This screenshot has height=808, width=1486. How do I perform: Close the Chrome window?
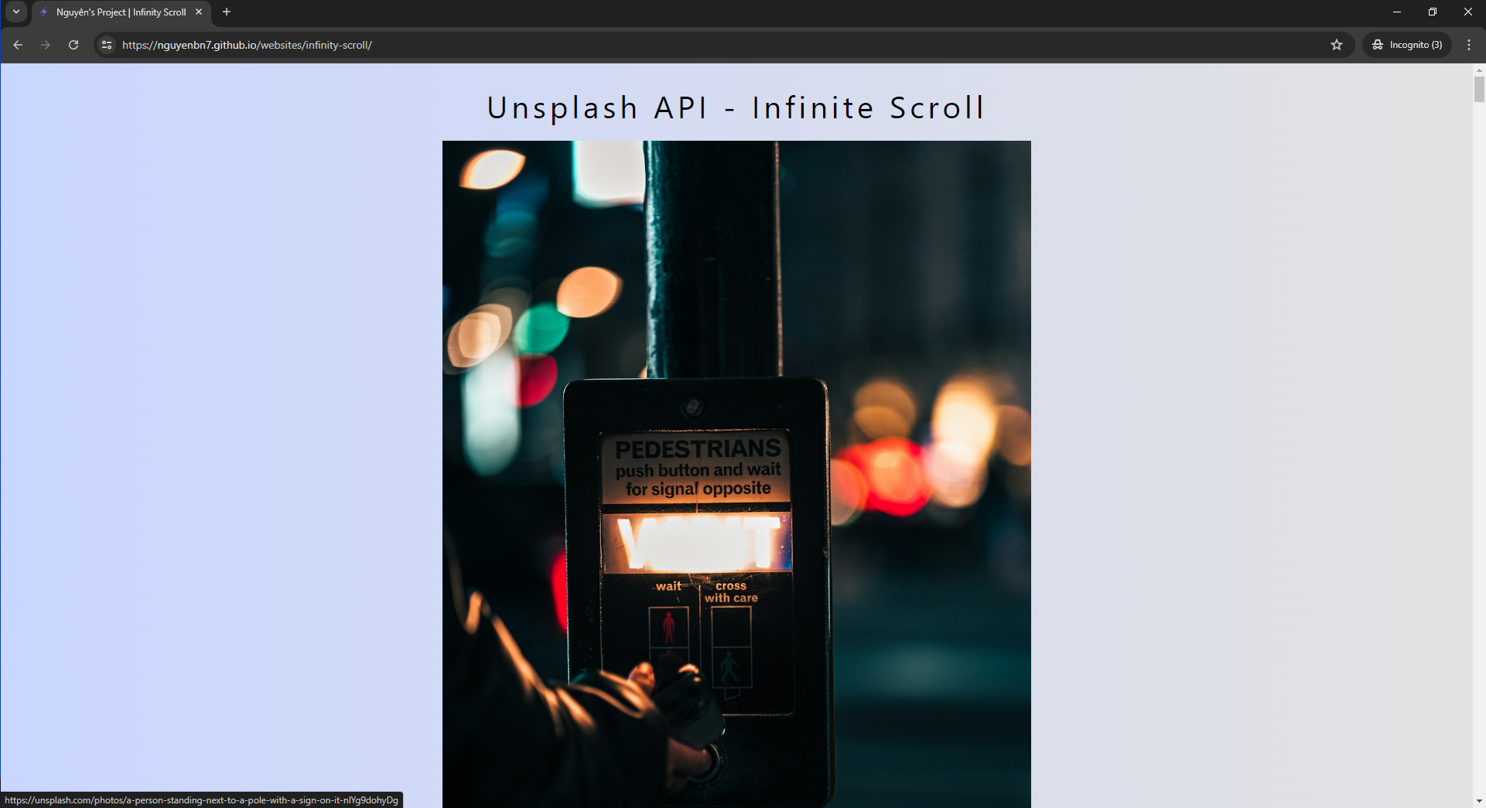click(x=1468, y=12)
